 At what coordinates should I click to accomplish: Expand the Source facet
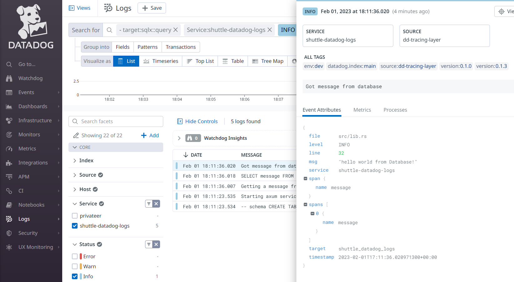(75, 175)
